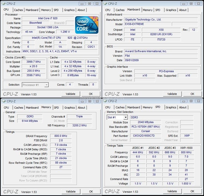Select Memory tab in the Mainboard window
The height and width of the screenshot is (196, 204).
tap(148, 10)
